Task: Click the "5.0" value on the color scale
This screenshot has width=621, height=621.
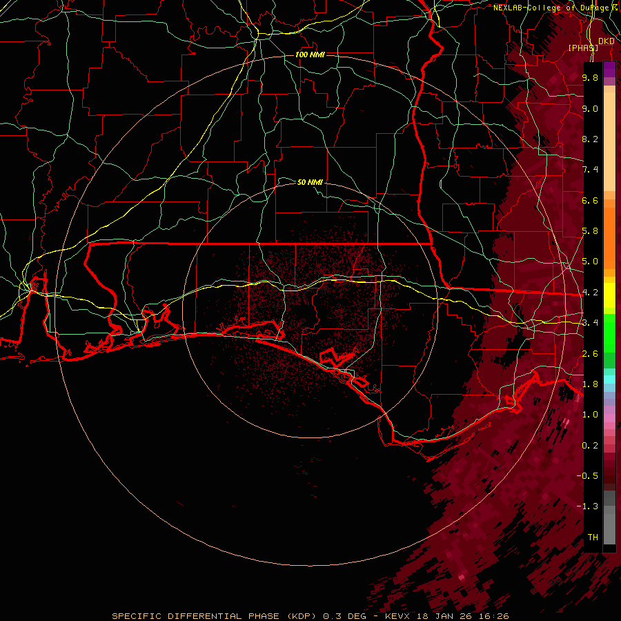Action: (590, 262)
